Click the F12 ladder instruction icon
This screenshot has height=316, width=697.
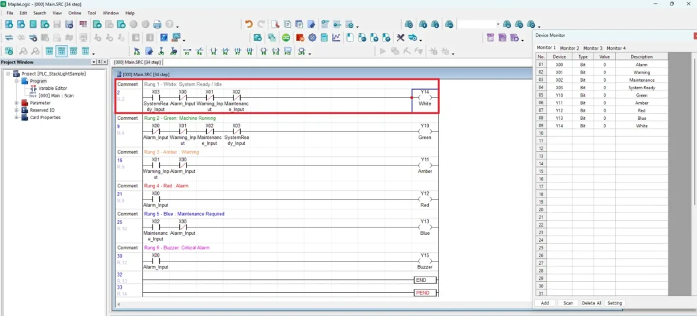point(288,52)
